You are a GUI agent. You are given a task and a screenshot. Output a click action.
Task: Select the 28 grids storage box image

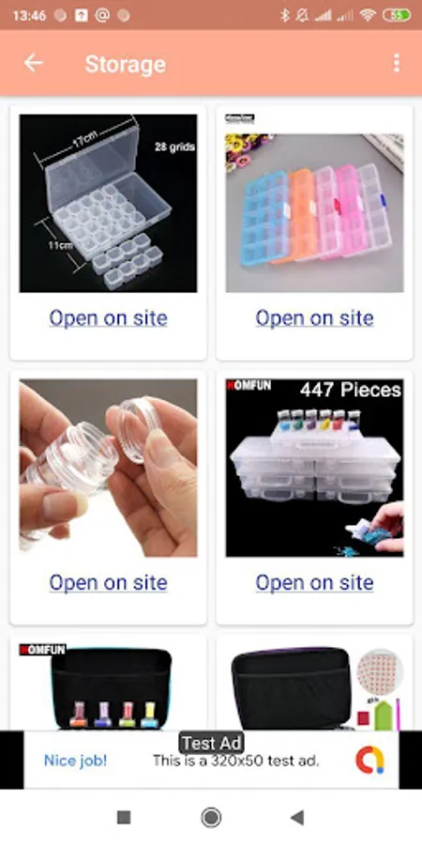108,203
